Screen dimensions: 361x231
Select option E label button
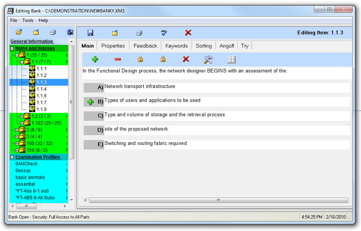[94, 145]
